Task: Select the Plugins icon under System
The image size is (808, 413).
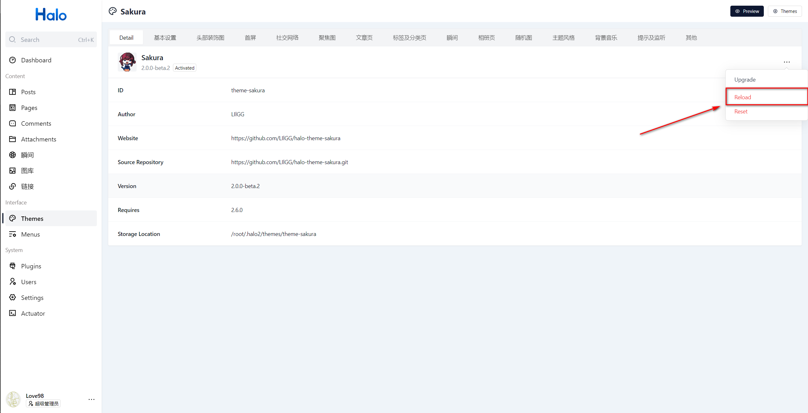Action: pos(12,266)
